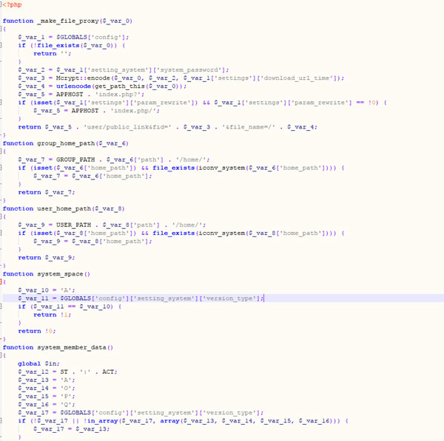Click the string '&file_name=/'

[249, 127]
